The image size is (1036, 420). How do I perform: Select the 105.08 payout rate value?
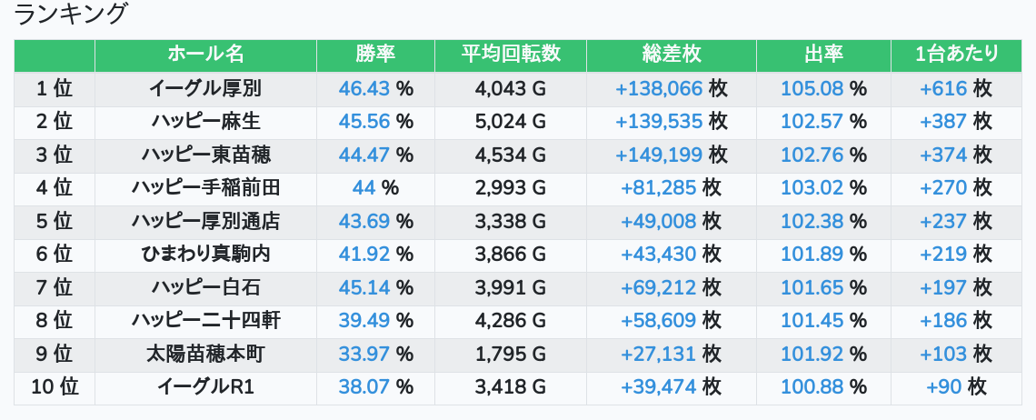tap(812, 88)
